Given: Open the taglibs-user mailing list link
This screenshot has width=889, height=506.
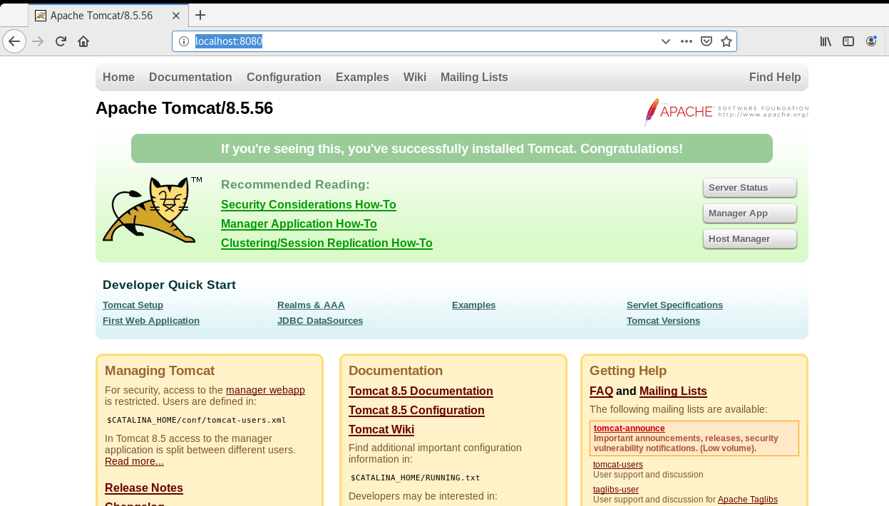Looking at the screenshot, I should click(616, 490).
